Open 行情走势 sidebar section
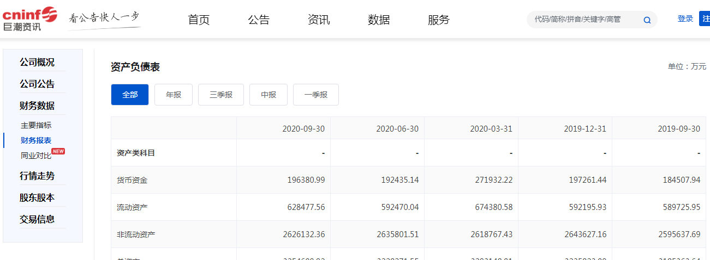 pos(37,176)
